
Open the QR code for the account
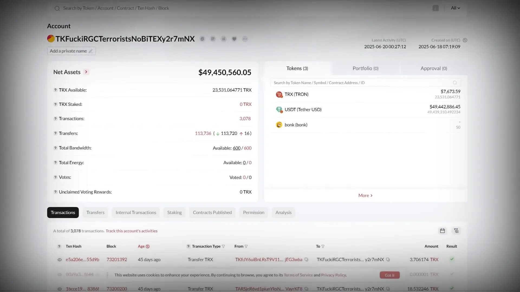point(213,39)
